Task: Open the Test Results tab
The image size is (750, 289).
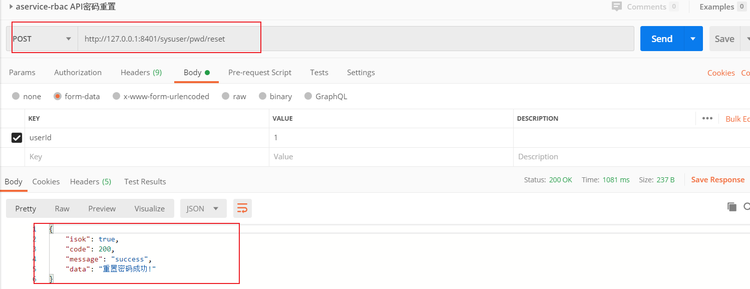Action: (x=145, y=182)
